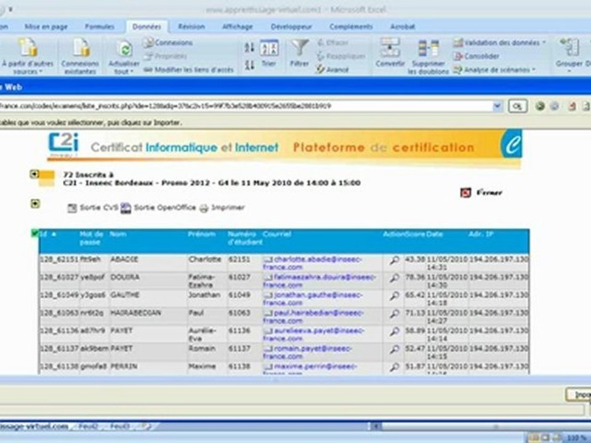
Task: Select the table arrow beside 72 Inscrits
Action: (x=34, y=174)
